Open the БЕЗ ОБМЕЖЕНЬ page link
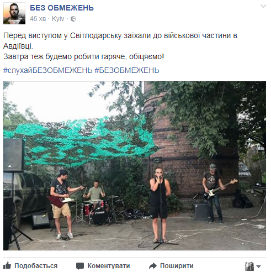271x272 pixels. click(62, 8)
